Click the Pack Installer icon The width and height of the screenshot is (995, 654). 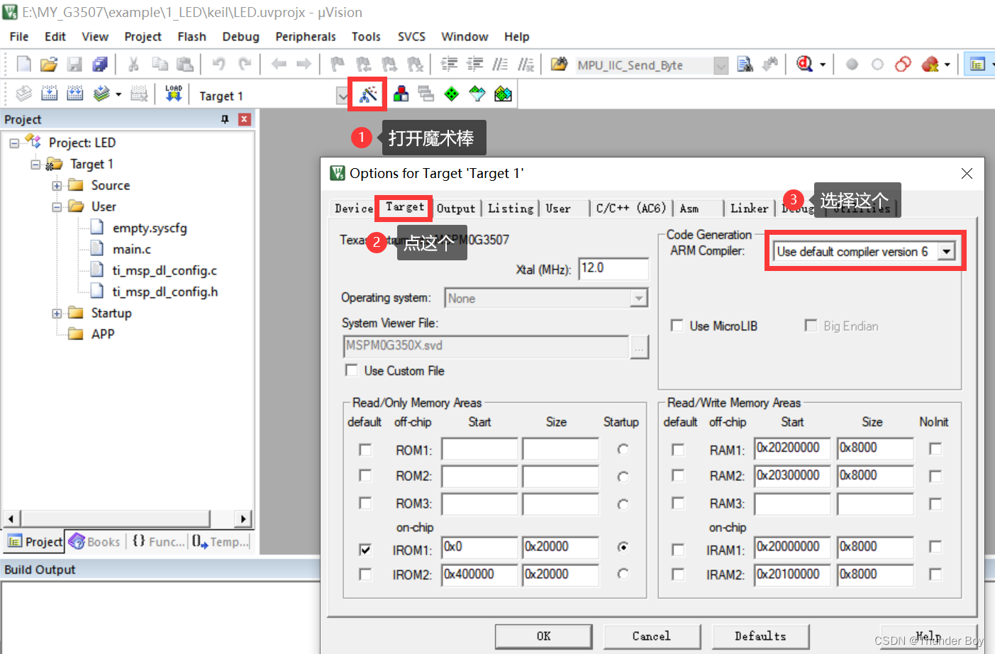(x=503, y=94)
